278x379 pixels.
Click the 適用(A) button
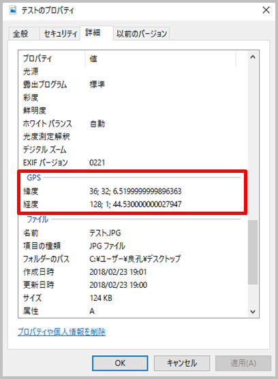point(243,363)
